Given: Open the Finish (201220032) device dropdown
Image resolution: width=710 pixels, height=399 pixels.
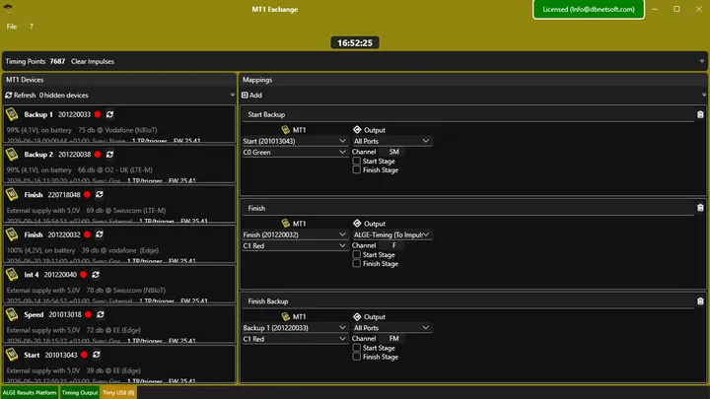Looking at the screenshot, I should coord(295,234).
